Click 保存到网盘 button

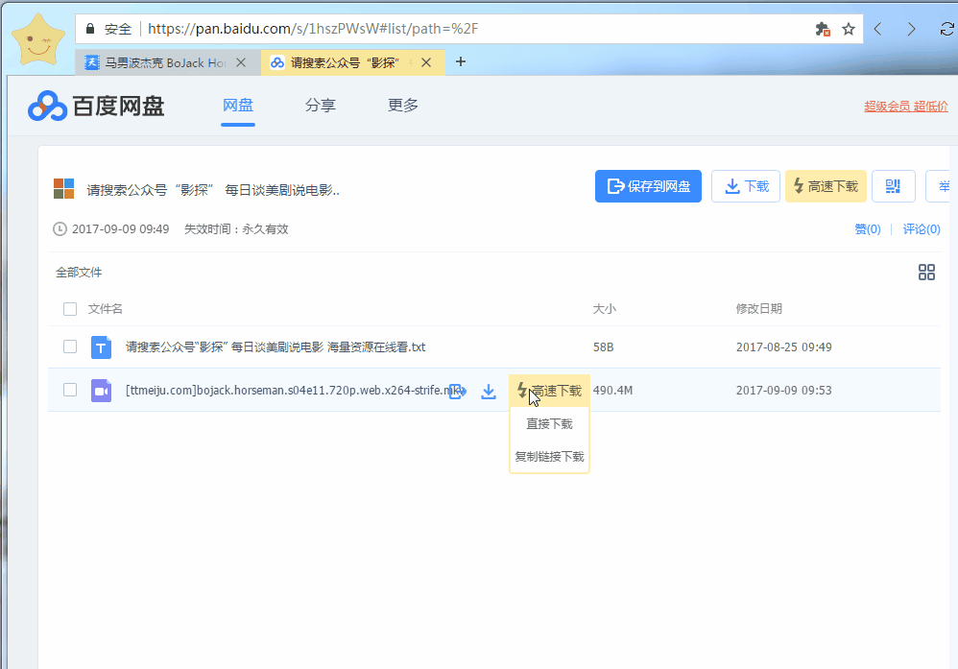(649, 186)
